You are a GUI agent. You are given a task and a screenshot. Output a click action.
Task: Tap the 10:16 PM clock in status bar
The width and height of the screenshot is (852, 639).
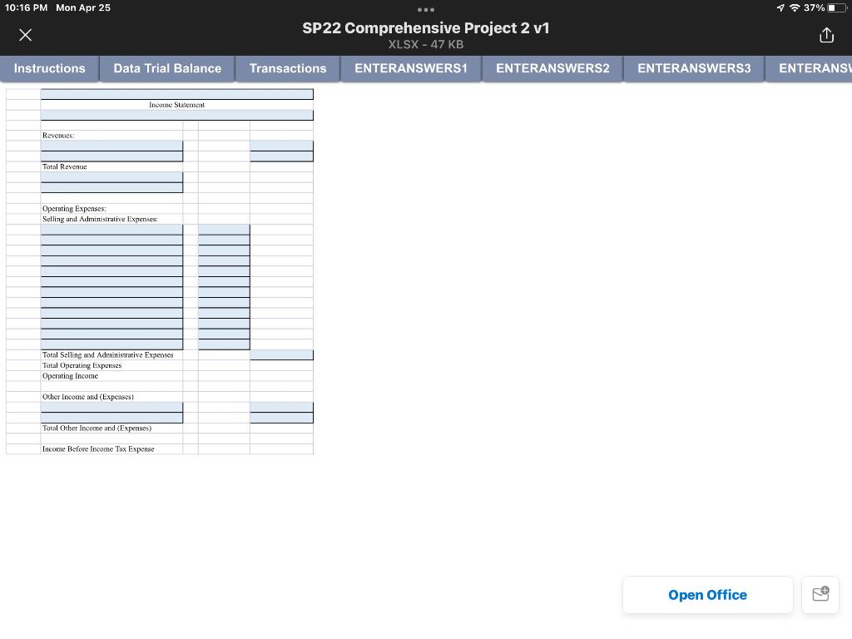(26, 7)
